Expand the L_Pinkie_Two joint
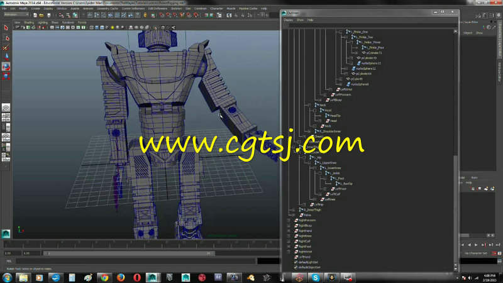503x283 pixels. [346, 37]
